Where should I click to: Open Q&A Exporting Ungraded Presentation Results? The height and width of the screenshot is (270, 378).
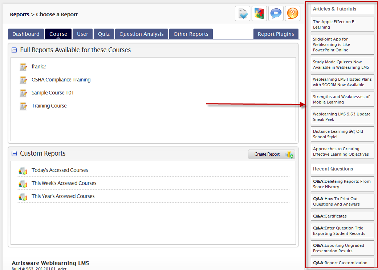(342, 248)
